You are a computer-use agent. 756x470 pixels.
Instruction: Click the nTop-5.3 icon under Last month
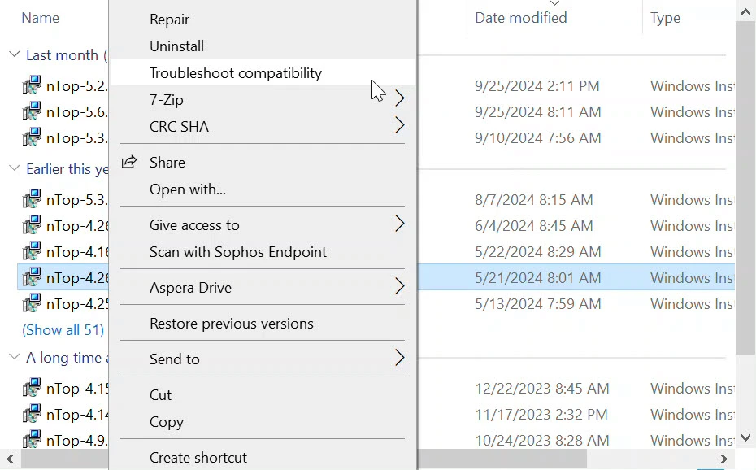pyautogui.click(x=30, y=137)
